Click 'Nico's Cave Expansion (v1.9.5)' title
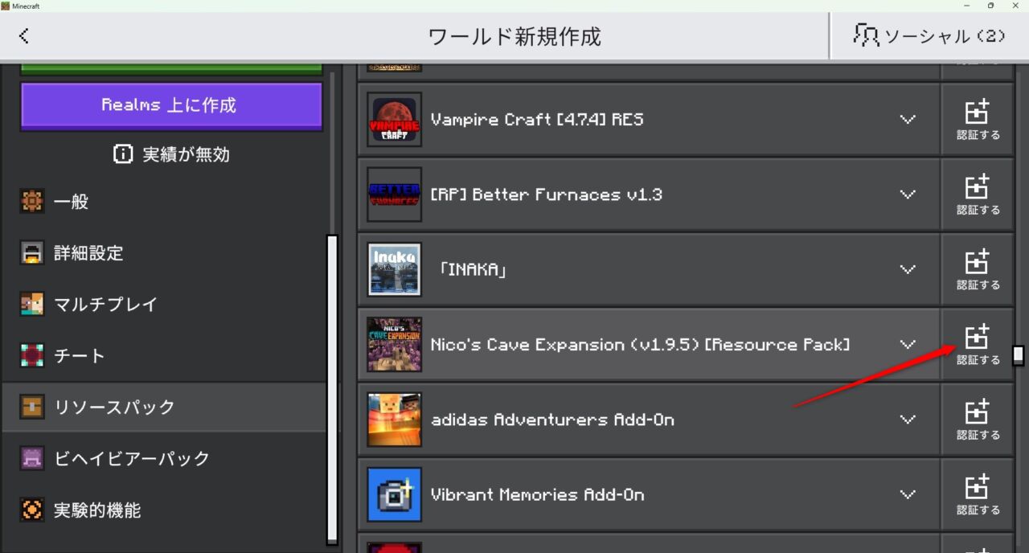The width and height of the screenshot is (1029, 553). coord(641,345)
